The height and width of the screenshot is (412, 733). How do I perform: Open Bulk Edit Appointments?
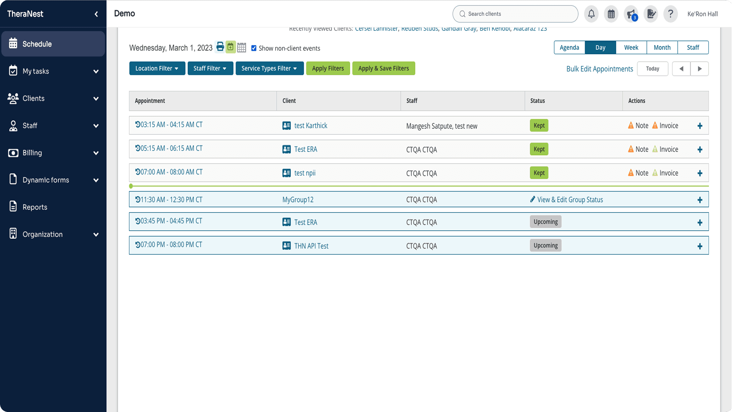tap(599, 68)
